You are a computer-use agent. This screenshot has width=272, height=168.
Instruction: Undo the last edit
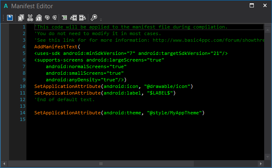pos(47,18)
